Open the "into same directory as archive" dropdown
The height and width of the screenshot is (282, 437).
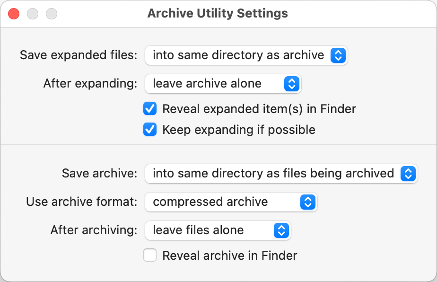pos(238,55)
